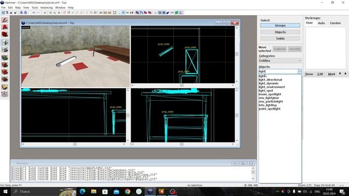Viewport: 349px width, 196px height.
Task: Choose env_particlelight from the list
Action: click(270, 101)
